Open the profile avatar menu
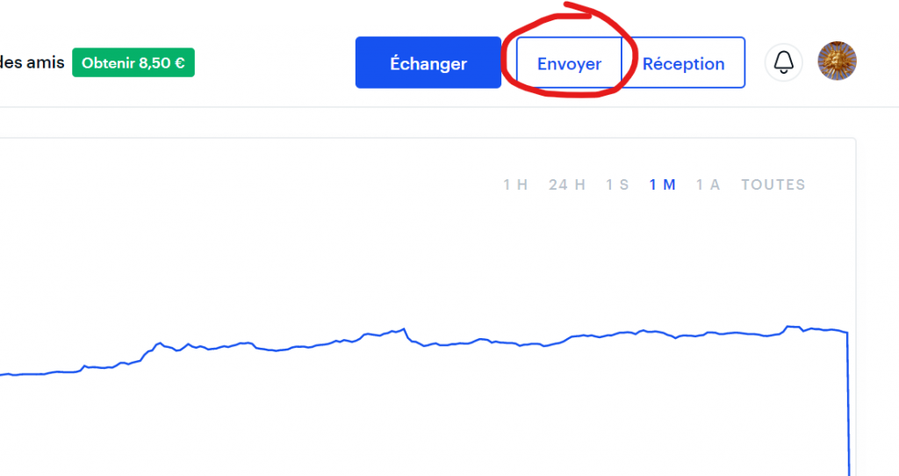The image size is (899, 476). point(837,61)
